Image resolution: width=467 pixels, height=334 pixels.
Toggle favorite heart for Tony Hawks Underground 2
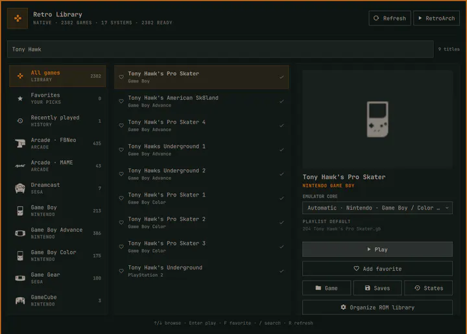click(x=121, y=174)
